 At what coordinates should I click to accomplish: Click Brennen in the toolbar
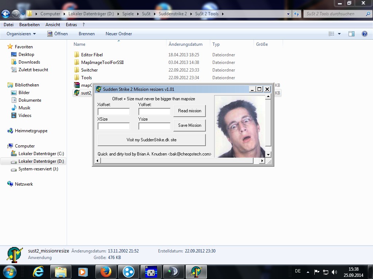(87, 34)
